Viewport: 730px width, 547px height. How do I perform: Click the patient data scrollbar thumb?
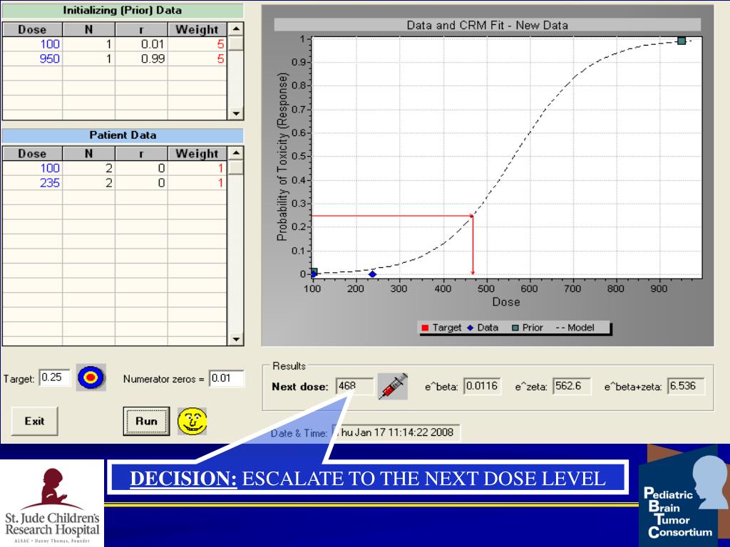click(x=236, y=167)
